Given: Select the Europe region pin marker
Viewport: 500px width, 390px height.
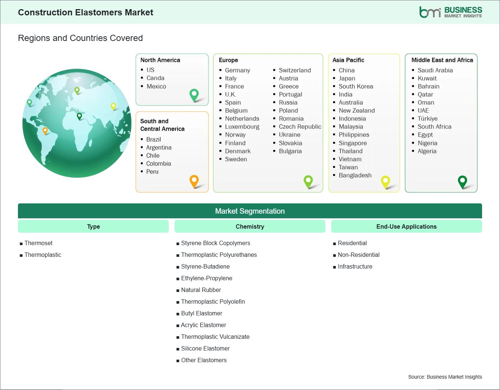Looking at the screenshot, I should [x=309, y=181].
